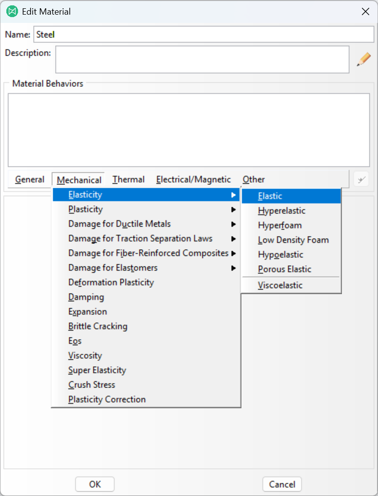Click the pencil edit description icon
The image size is (378, 496).
pos(364,60)
